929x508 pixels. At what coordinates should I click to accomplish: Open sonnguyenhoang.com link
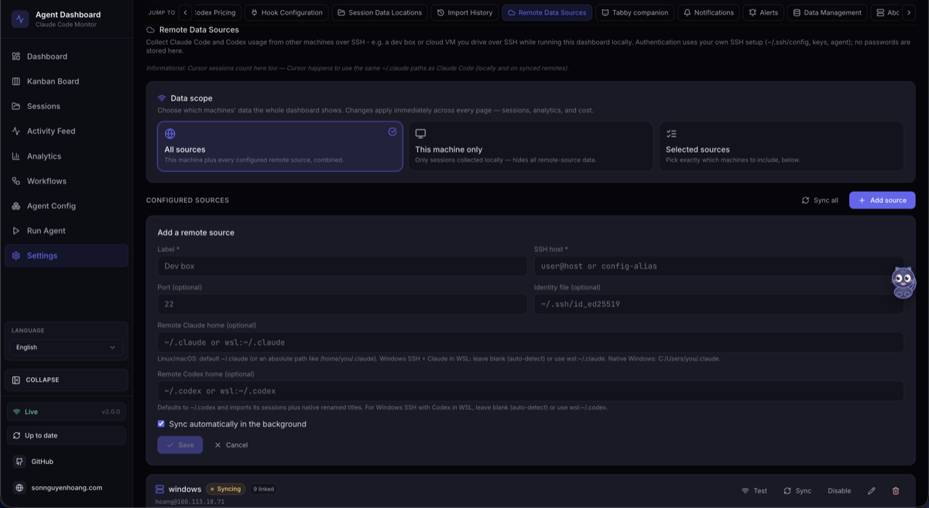(66, 488)
